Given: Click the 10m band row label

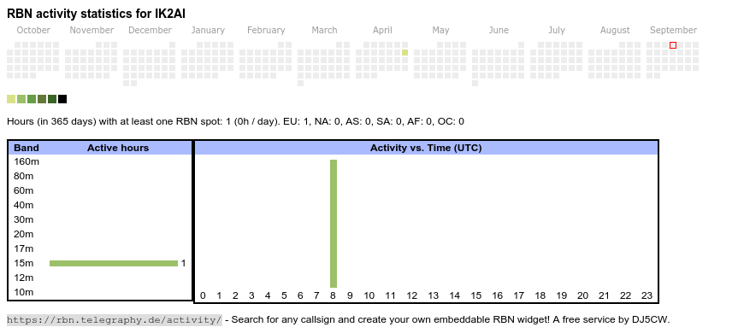Looking at the screenshot, I should pos(24,292).
